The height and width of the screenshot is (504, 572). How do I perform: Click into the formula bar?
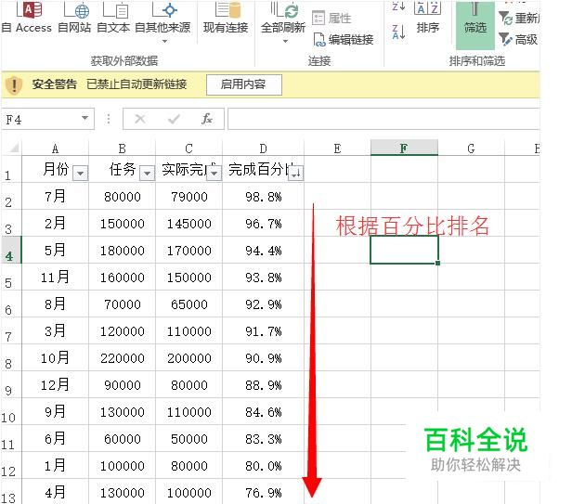point(383,119)
